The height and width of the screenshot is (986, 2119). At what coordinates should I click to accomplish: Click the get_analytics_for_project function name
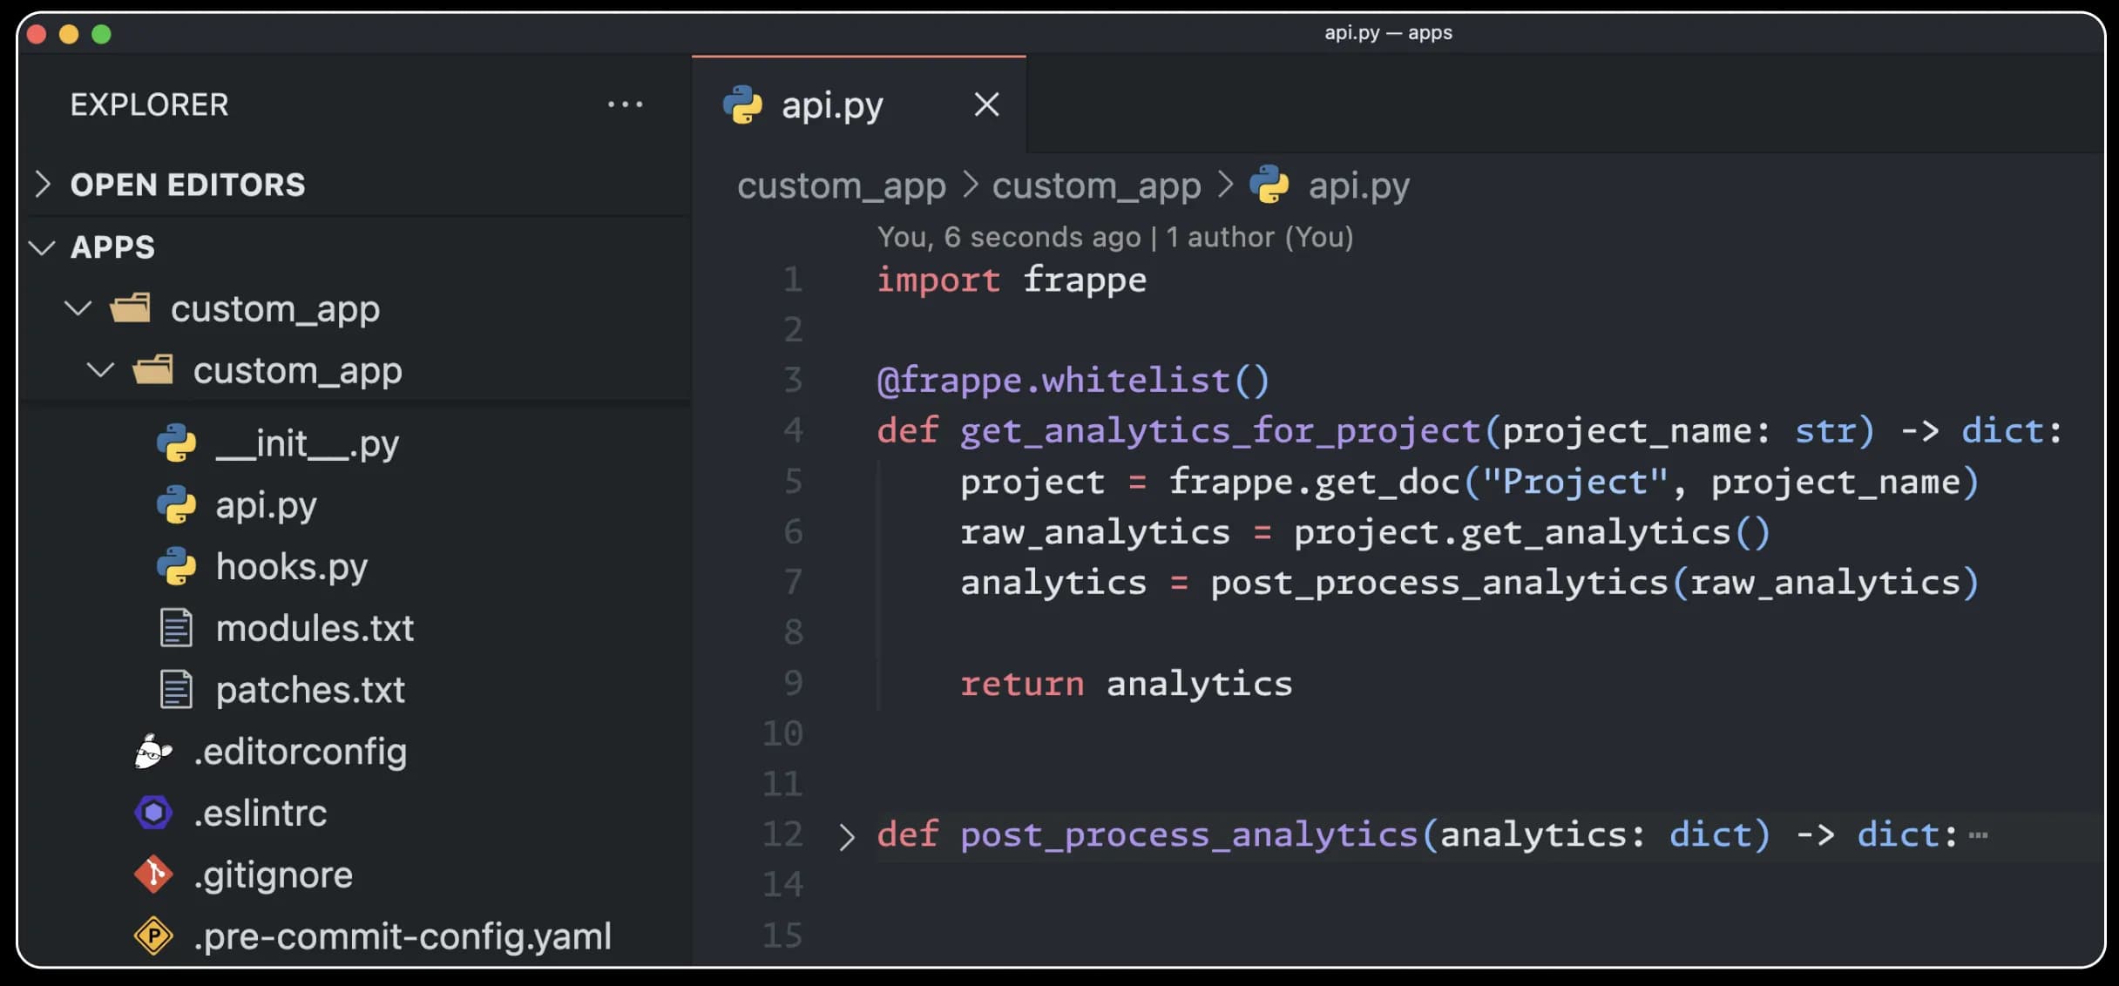click(x=1220, y=431)
